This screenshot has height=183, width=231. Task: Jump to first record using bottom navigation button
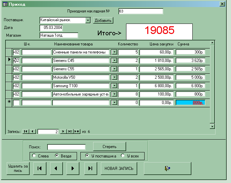[x=40, y=168]
